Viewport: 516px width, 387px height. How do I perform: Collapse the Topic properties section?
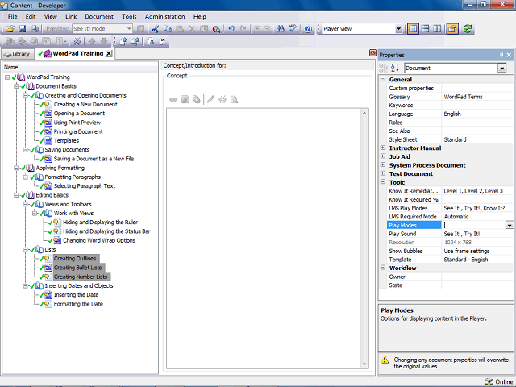pos(383,182)
